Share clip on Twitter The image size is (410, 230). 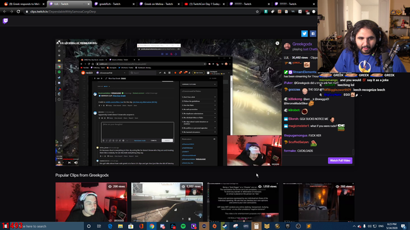(x=304, y=34)
